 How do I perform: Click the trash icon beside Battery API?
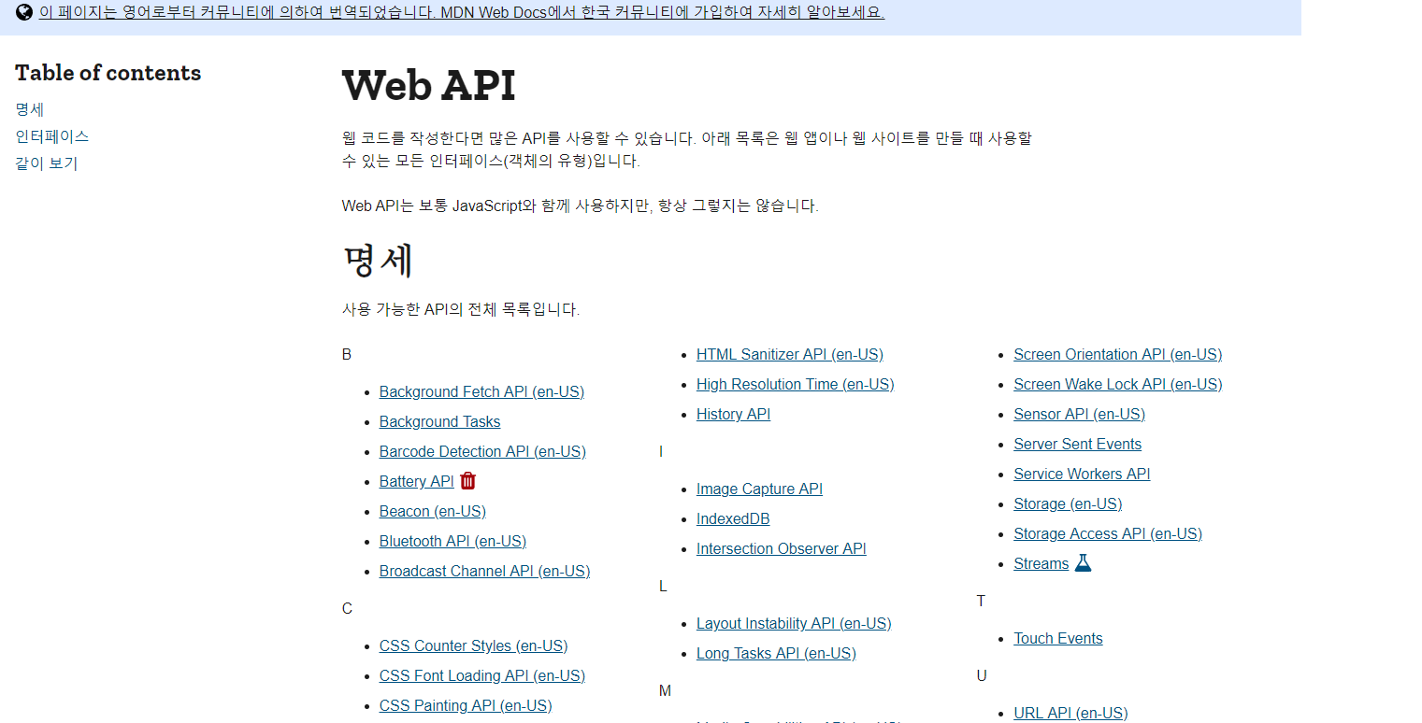point(468,481)
